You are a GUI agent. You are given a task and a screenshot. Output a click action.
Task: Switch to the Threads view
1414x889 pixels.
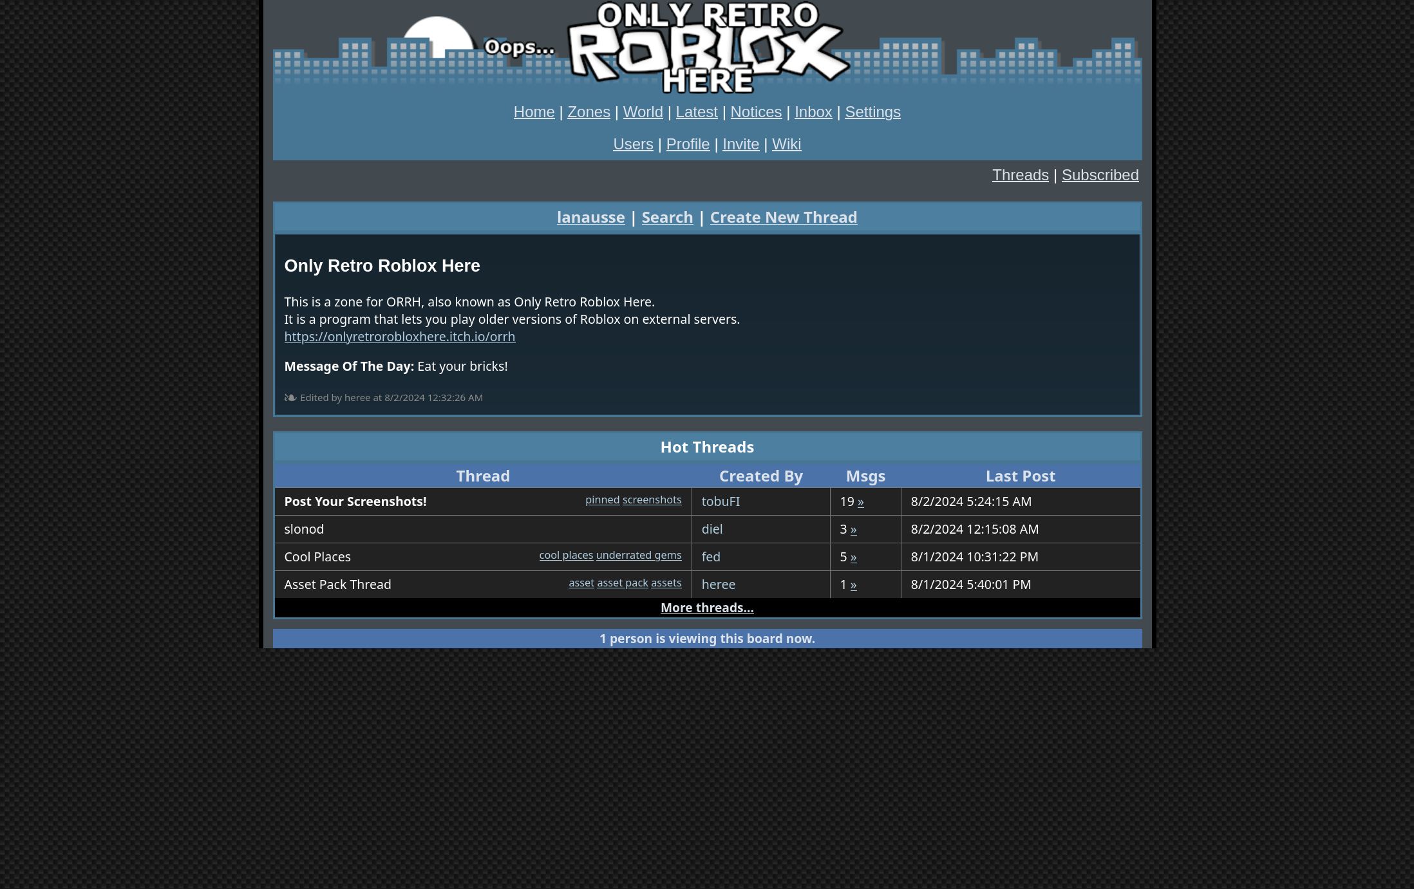[x=1020, y=175]
